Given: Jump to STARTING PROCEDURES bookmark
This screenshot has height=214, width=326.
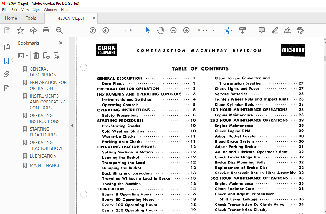Looking at the screenshot, I should [x=43, y=132].
